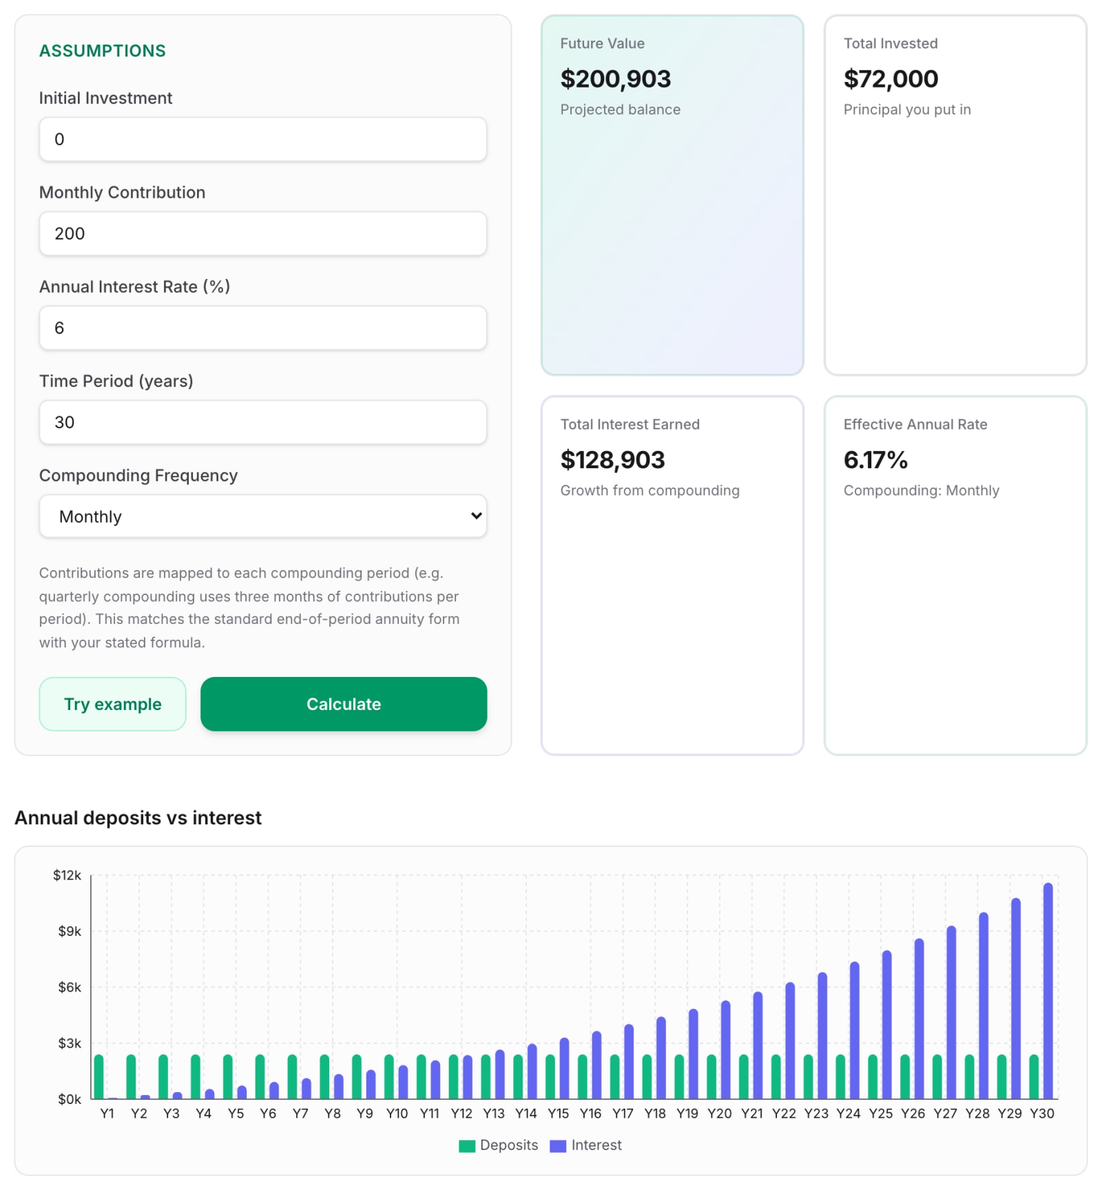Select the $200,903 Future Value amount
The height and width of the screenshot is (1190, 1102).
point(615,79)
